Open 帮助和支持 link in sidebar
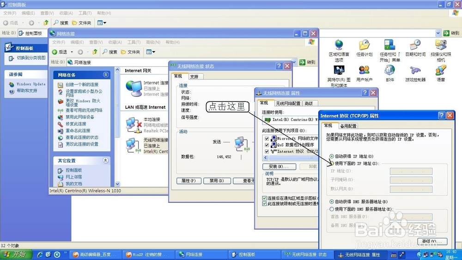 27,91
